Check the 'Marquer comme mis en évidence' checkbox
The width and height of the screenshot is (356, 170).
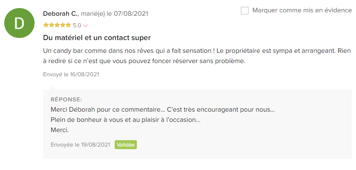pos(245,11)
